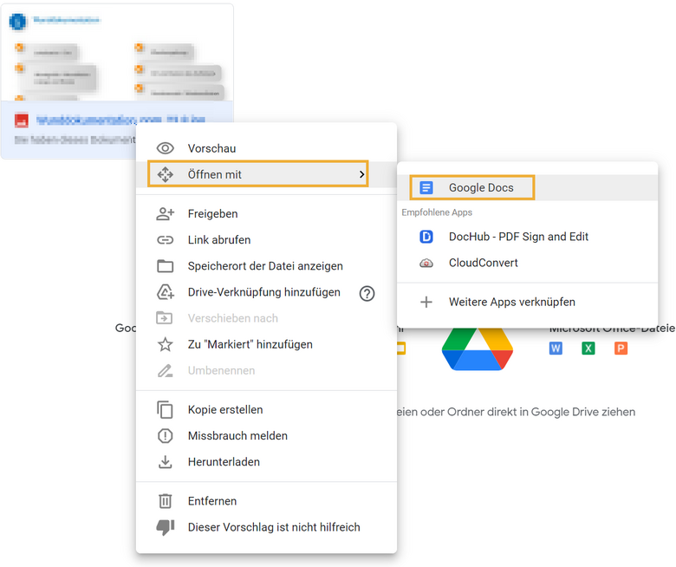
Task: Choose Herunterladen
Action: pyautogui.click(x=266, y=462)
